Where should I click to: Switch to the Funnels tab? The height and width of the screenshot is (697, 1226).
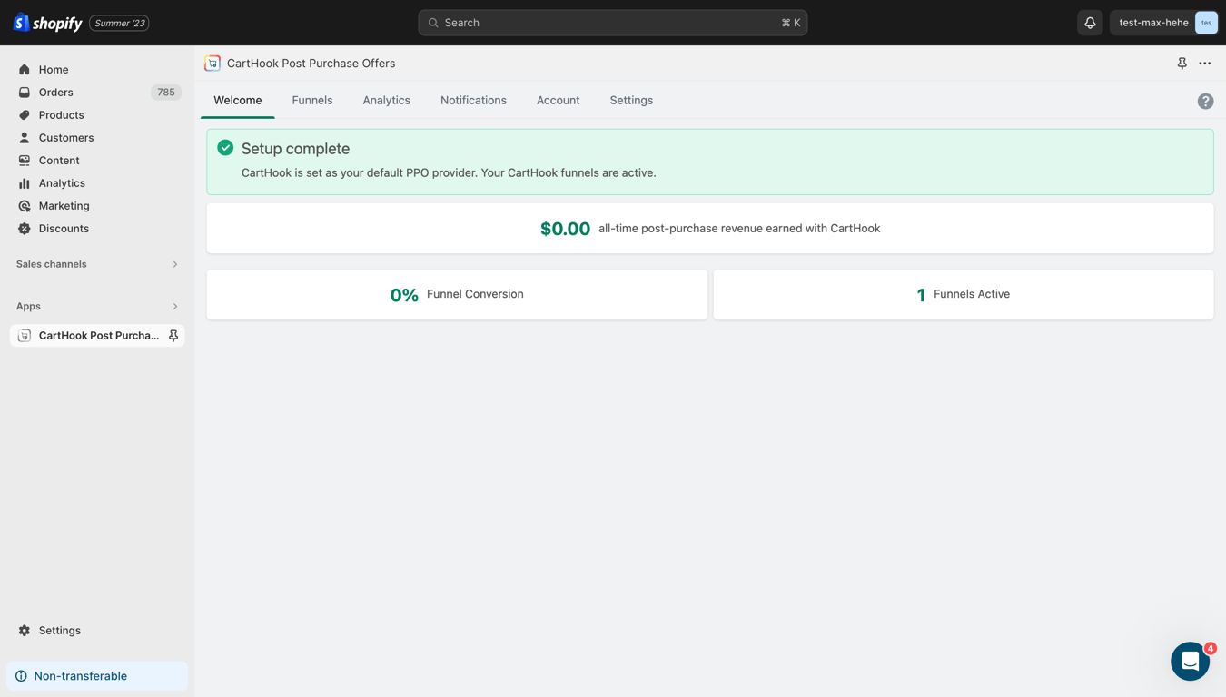(312, 101)
